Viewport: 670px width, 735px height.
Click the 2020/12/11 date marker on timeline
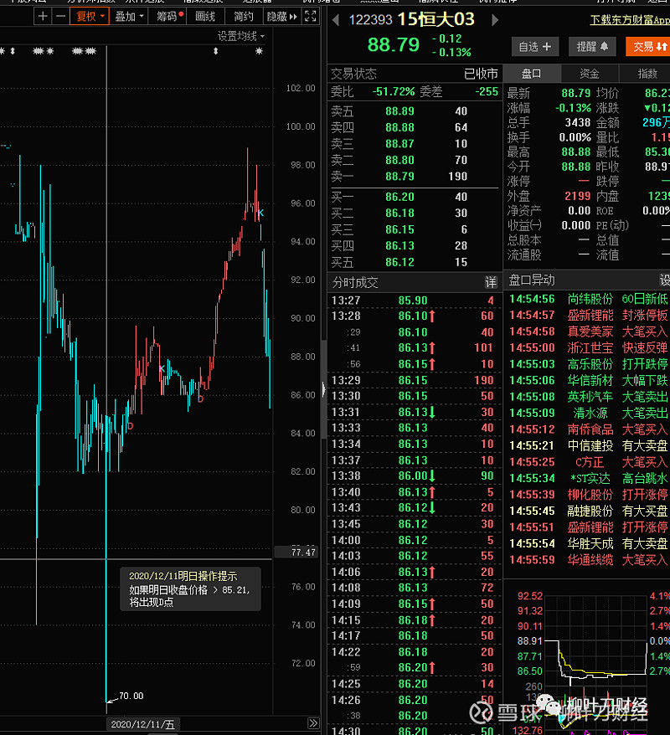[143, 724]
